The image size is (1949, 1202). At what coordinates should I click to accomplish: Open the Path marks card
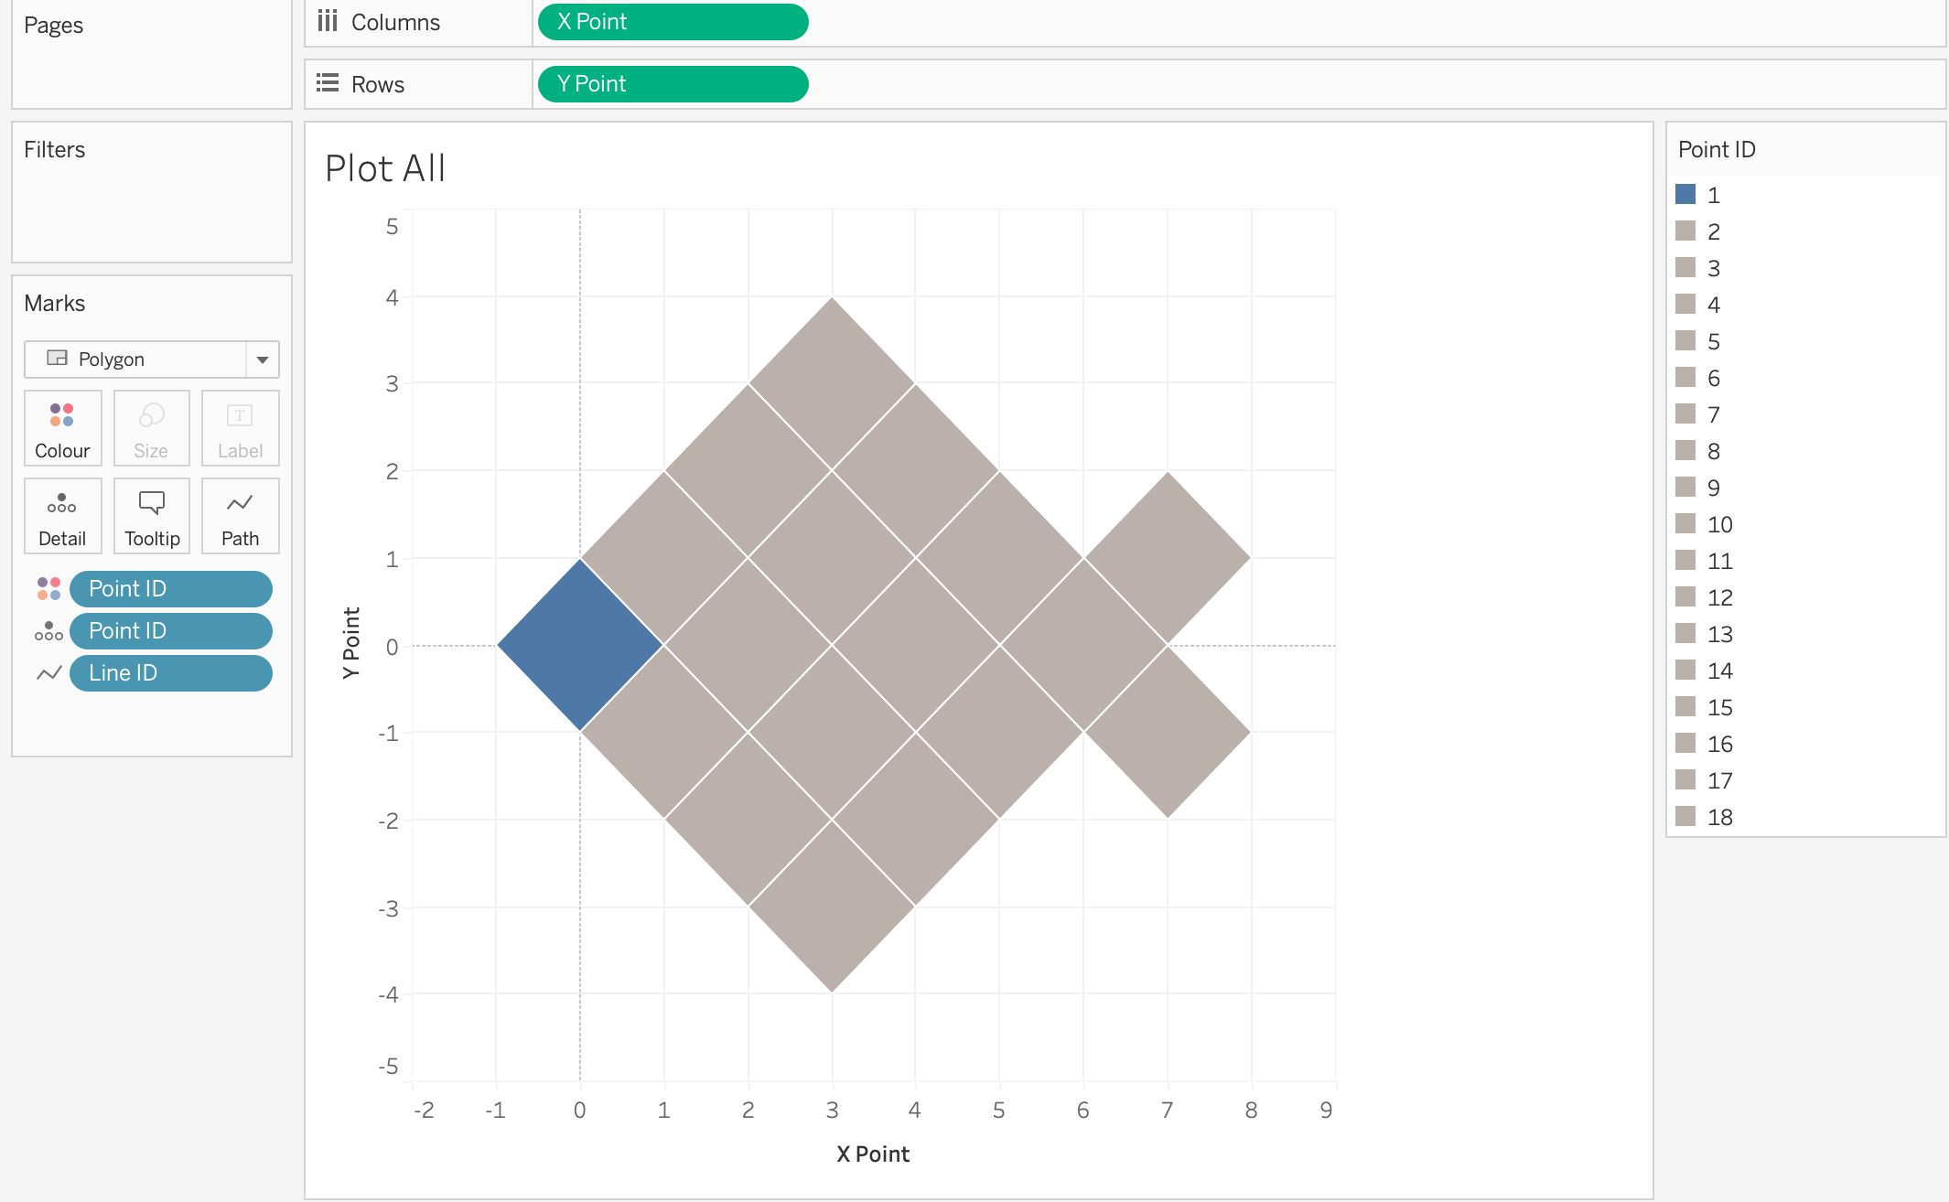(240, 516)
